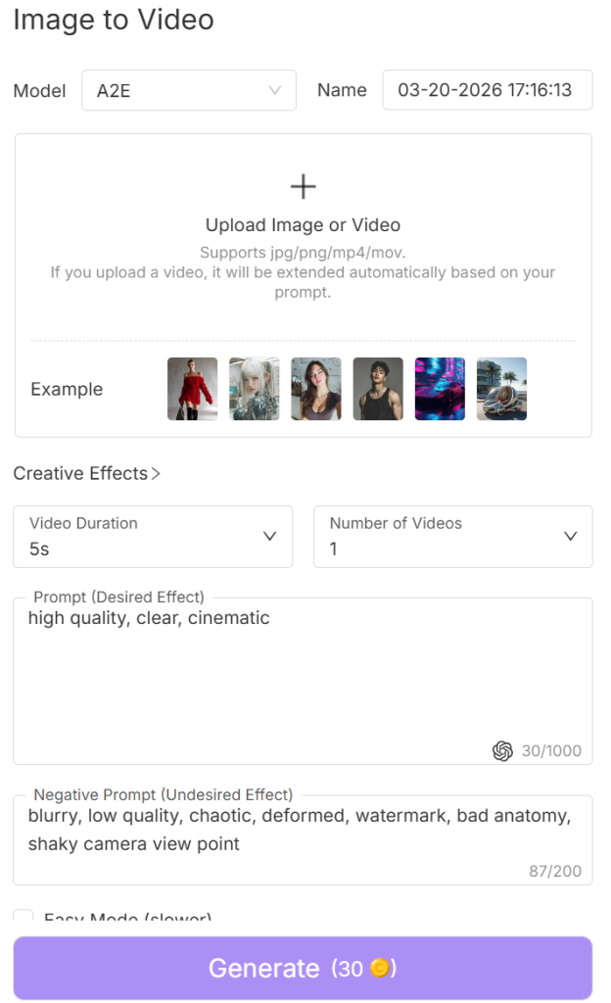Click the AI prompt enhancer icon
Image resolution: width=611 pixels, height=1003 pixels.
point(502,750)
